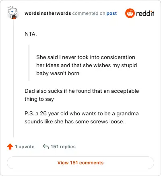Upvote the comment with orange arrow
Image resolution: width=161 pixels, height=176 pixels.
(10, 147)
